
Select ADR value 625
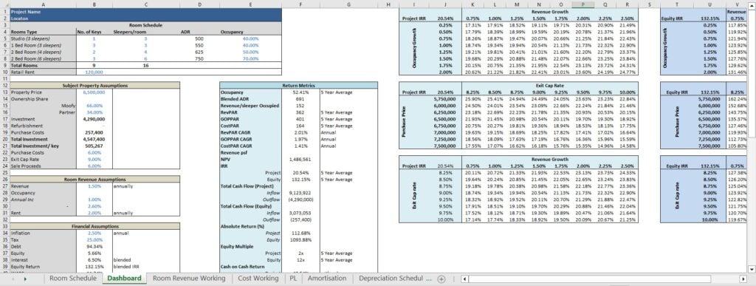tap(199, 52)
